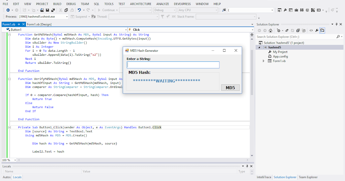Pin the Locals panel

coord(247,166)
